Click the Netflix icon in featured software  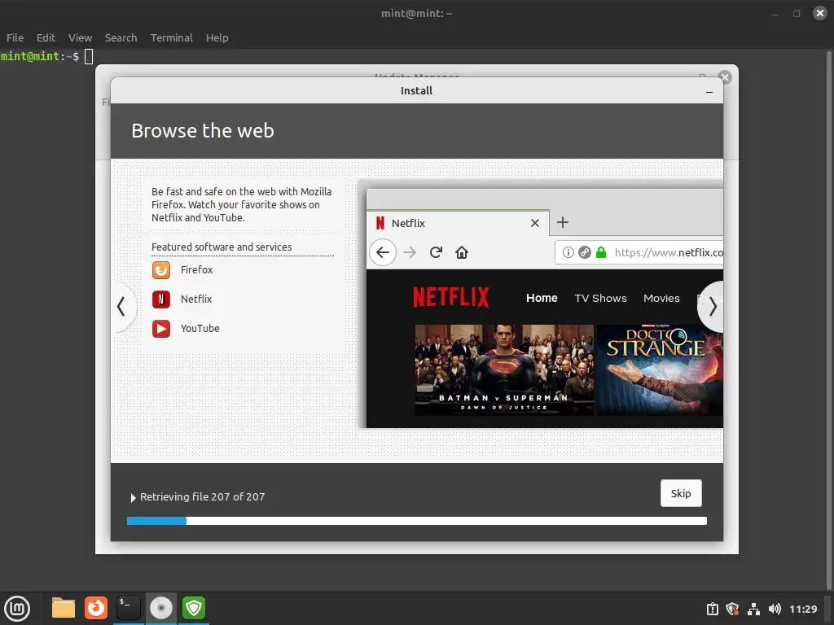coord(161,299)
